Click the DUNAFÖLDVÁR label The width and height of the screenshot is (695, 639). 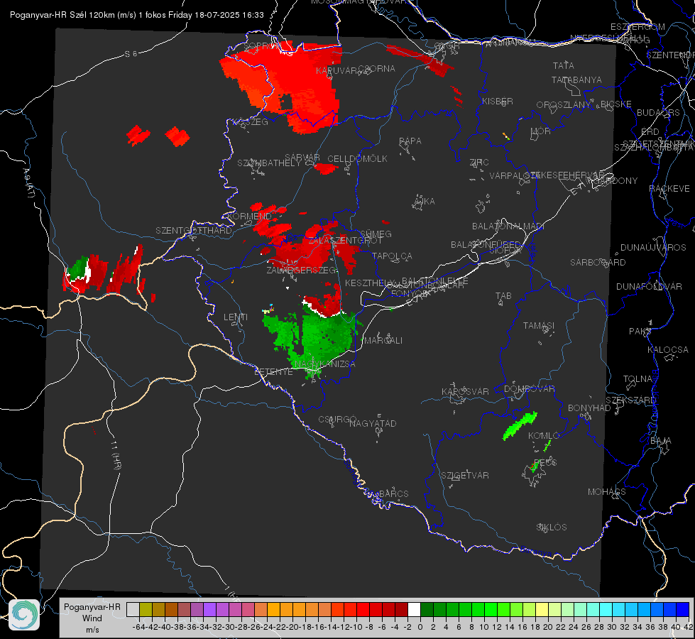pos(649,286)
